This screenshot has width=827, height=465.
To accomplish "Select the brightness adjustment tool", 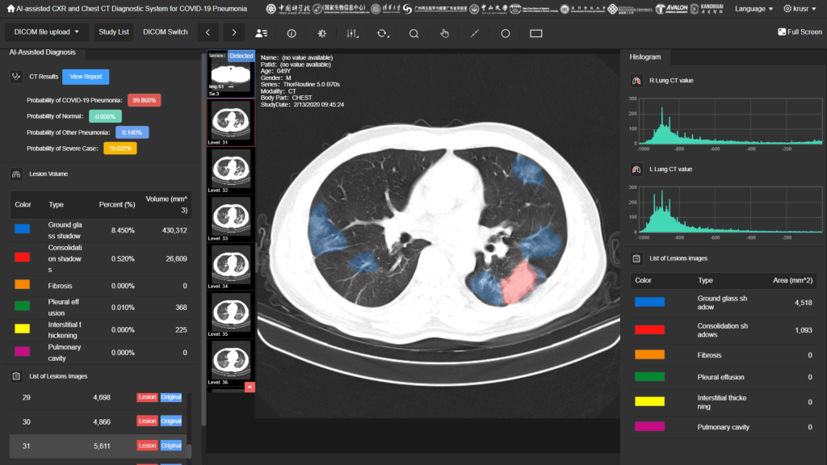I will [322, 33].
